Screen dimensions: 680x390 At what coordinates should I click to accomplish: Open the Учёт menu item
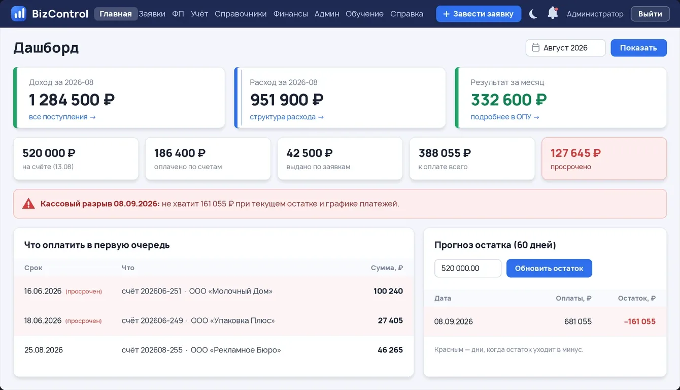(x=199, y=14)
